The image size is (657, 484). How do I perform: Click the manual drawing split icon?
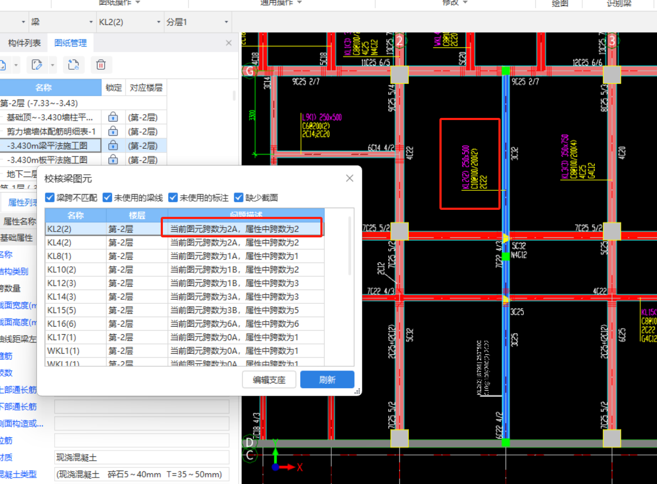[73, 65]
